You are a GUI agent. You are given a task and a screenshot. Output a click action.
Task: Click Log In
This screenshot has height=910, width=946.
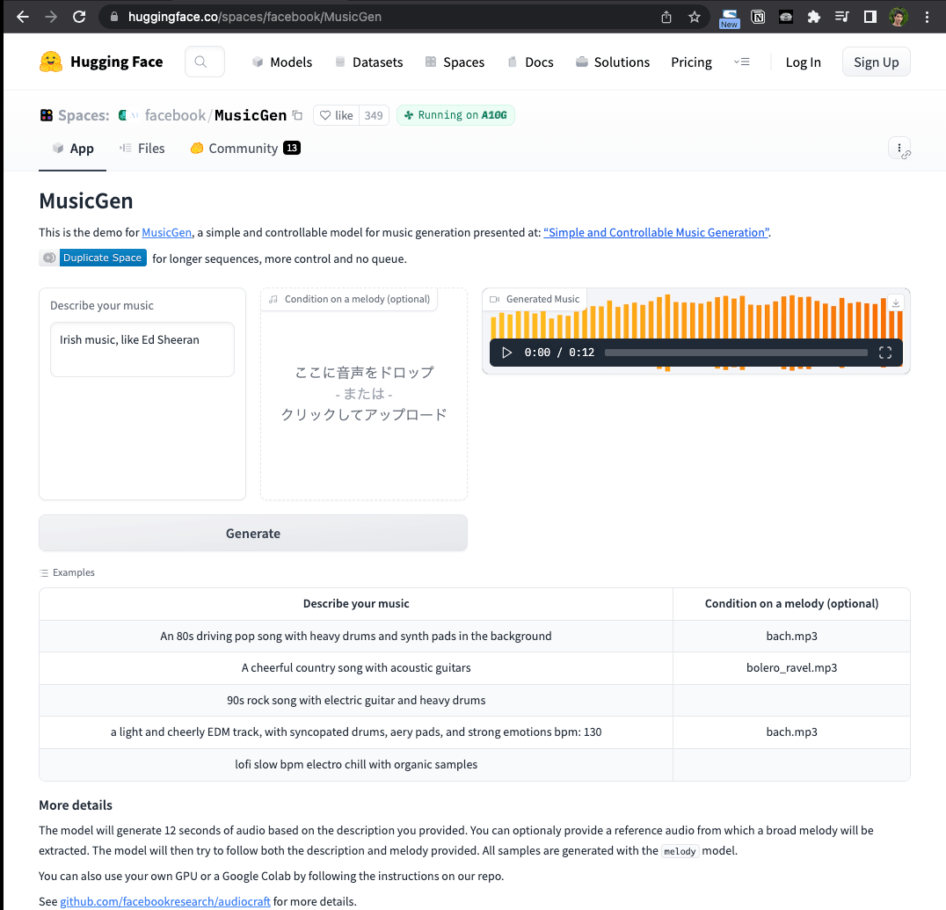[803, 62]
